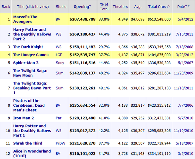The image size is (195, 159).
Task: Open Alice in Wonderland (2010) link
Action: 32,153
